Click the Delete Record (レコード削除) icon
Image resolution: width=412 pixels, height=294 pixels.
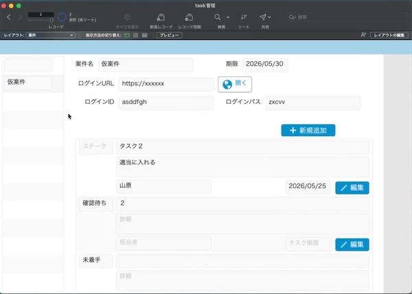click(x=189, y=18)
